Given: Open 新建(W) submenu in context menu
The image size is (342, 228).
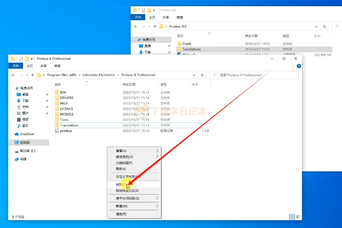Looking at the screenshot, I should [134, 206].
